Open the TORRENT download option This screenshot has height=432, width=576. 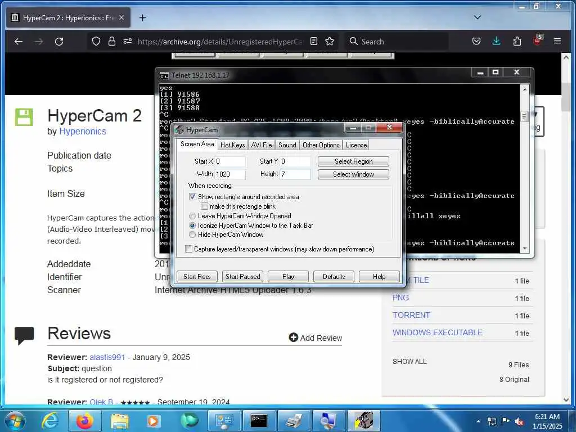(411, 315)
